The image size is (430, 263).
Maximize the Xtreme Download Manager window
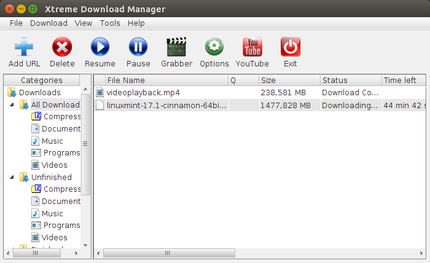point(33,9)
